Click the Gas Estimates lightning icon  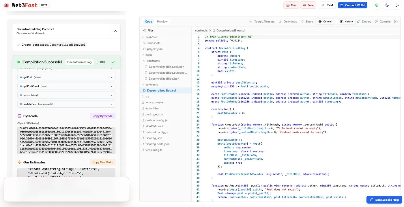(x=19, y=162)
